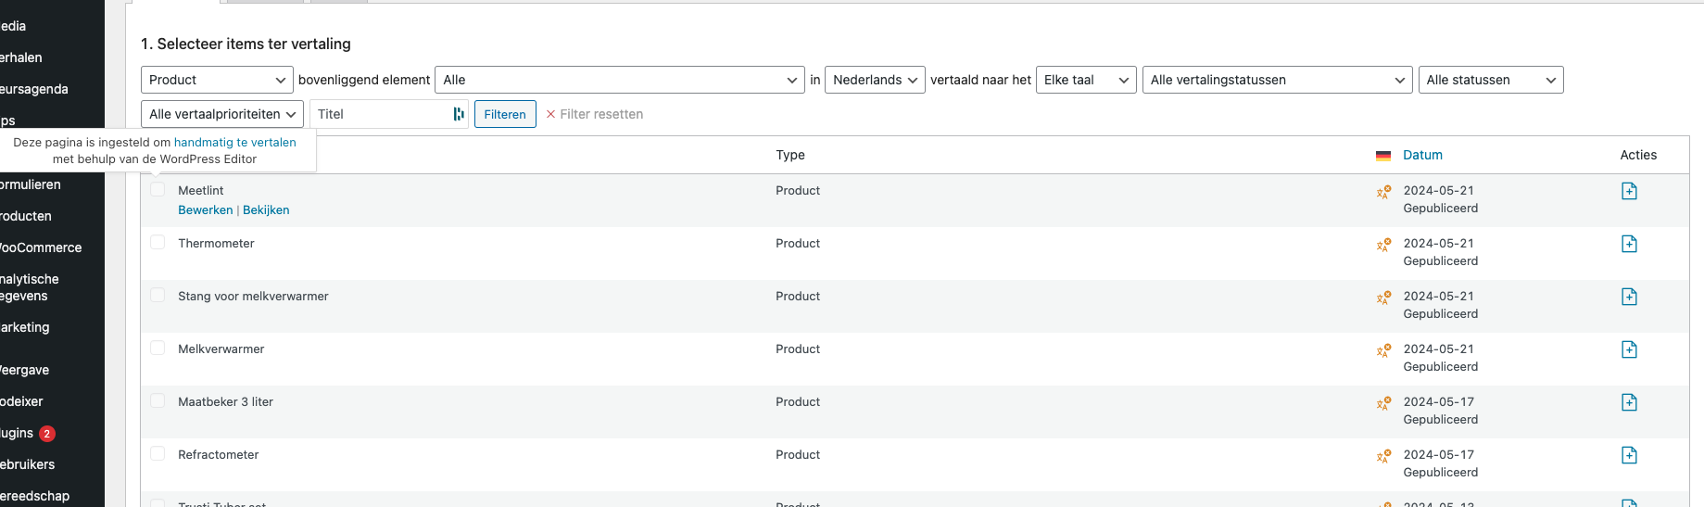Click the Acties column header
Viewport: 1704px width, 507px height.
tap(1638, 155)
